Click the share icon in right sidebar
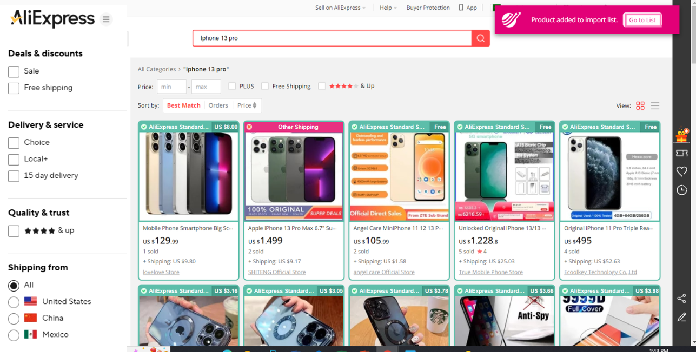The width and height of the screenshot is (696, 357). point(681,299)
